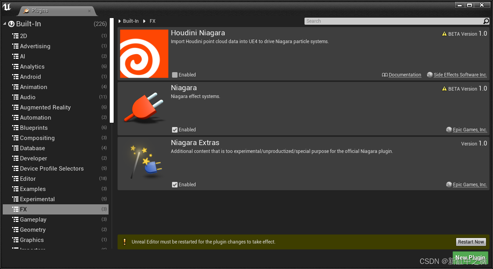Click the list icon next to Blueprints

15,128
